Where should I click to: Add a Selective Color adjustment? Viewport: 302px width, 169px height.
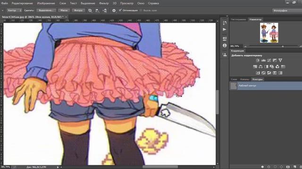[x=275, y=73]
